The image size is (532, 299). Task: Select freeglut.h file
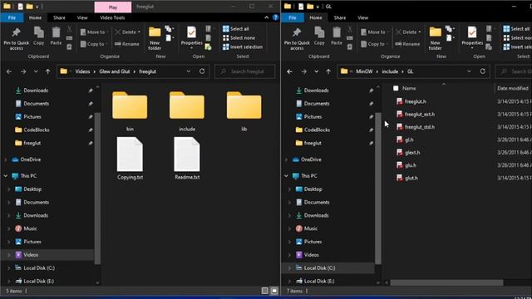(x=411, y=101)
